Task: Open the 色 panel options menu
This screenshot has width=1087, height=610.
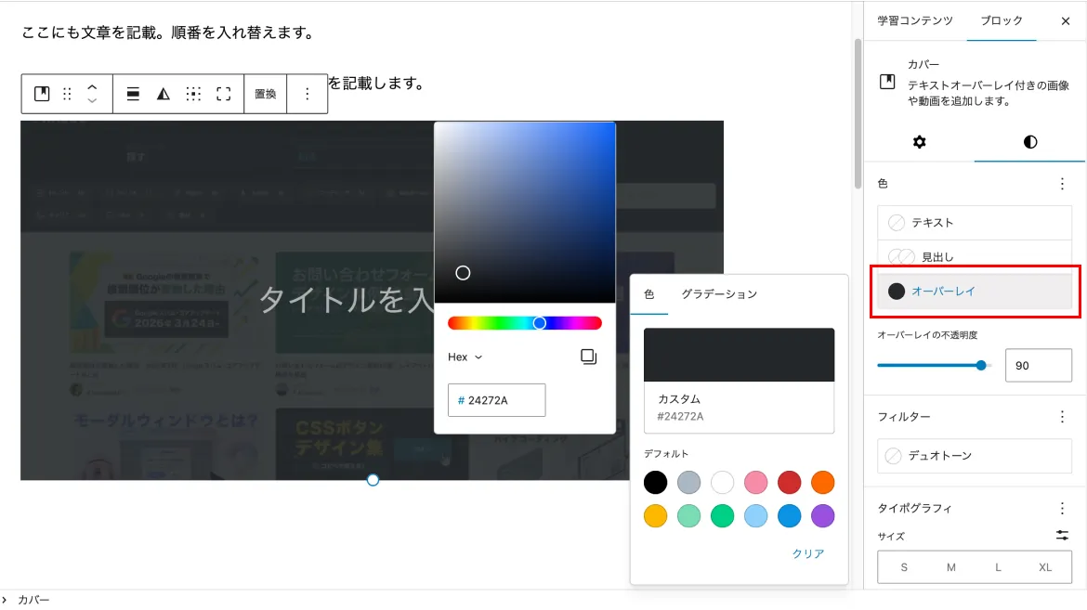Action: 1062,184
